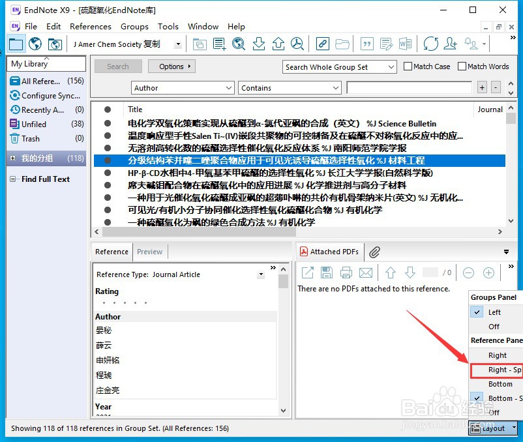The width and height of the screenshot is (523, 442).
Task: Click PDF next page down arrow
Action: coord(410,273)
